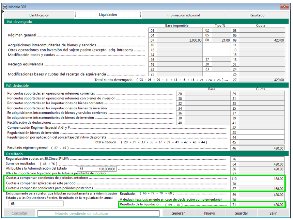
Task: Click base imponible field 01
Action: pyautogui.click(x=175, y=30)
